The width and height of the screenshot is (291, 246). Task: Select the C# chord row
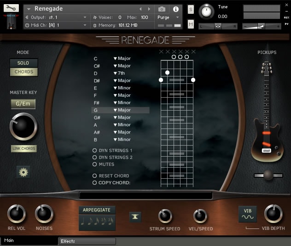pos(121,66)
